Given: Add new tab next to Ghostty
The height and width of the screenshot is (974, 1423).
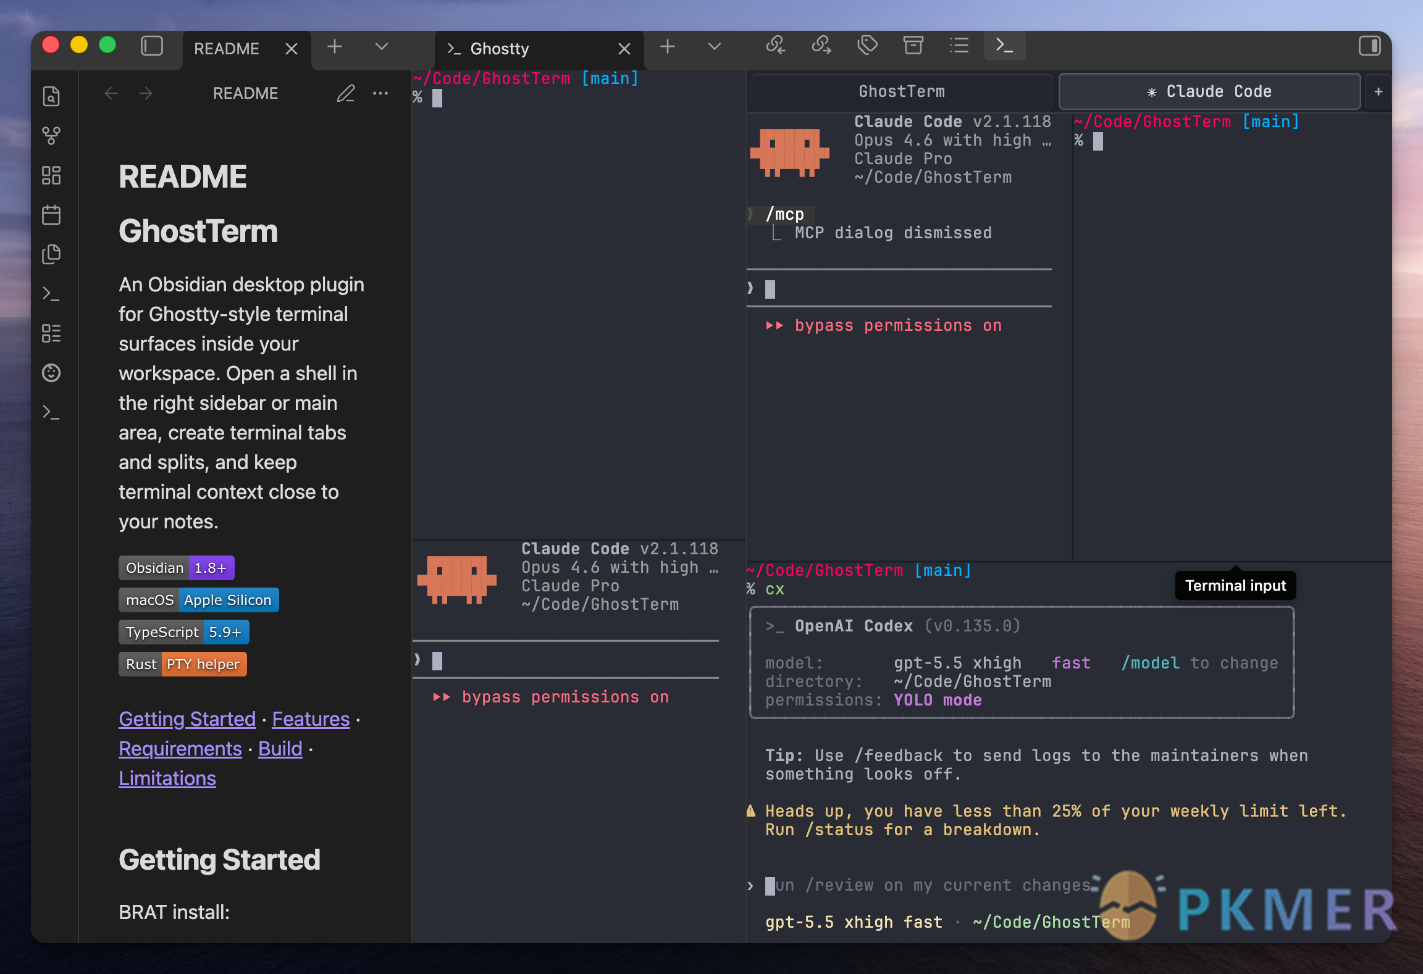Looking at the screenshot, I should point(668,46).
